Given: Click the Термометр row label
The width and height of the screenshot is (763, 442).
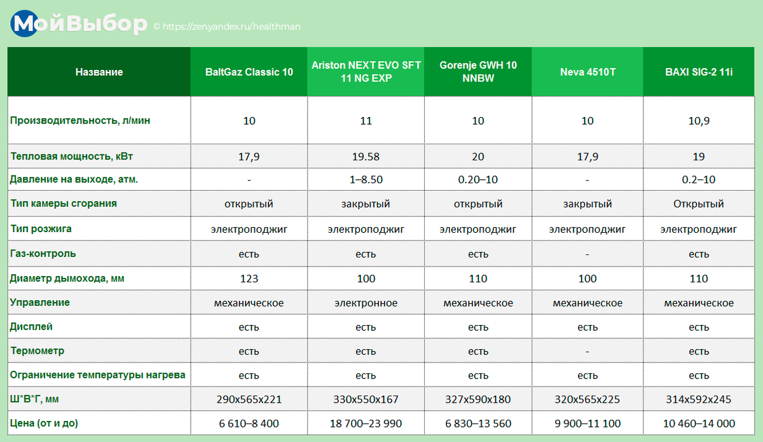Looking at the screenshot, I should pyautogui.click(x=38, y=351).
